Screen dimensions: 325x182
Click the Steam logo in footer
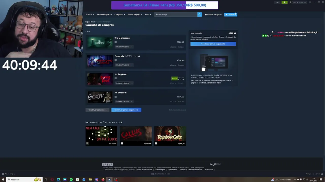[216, 164]
